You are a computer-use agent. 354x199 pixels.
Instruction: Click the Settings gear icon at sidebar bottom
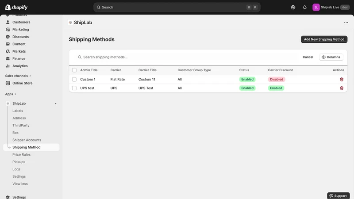click(x=8, y=197)
